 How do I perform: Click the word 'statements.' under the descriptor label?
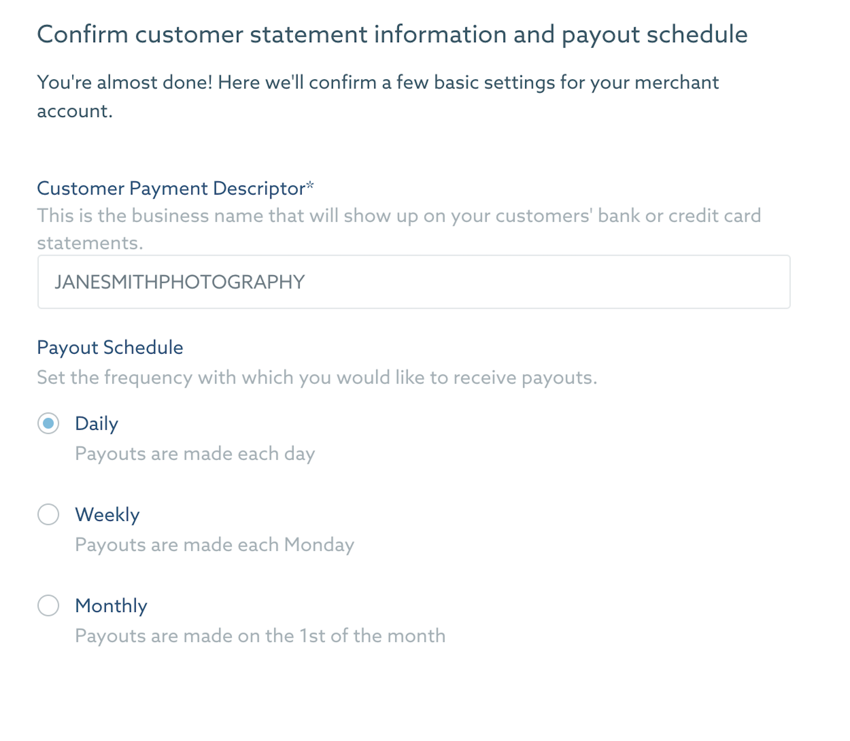coord(90,243)
